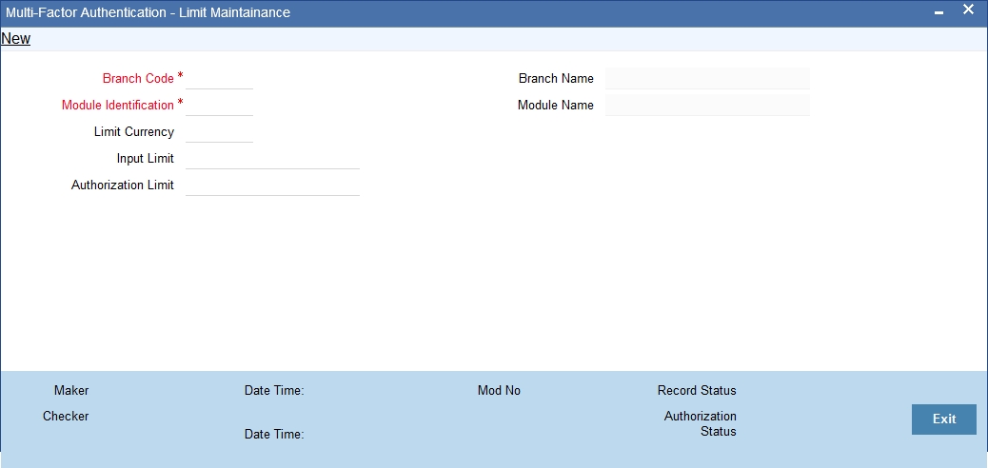Click the New toolbar link
Image resolution: width=988 pixels, height=468 pixels.
[16, 38]
